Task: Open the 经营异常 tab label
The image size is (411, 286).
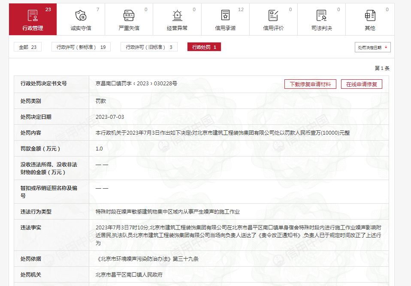Action: point(177,28)
